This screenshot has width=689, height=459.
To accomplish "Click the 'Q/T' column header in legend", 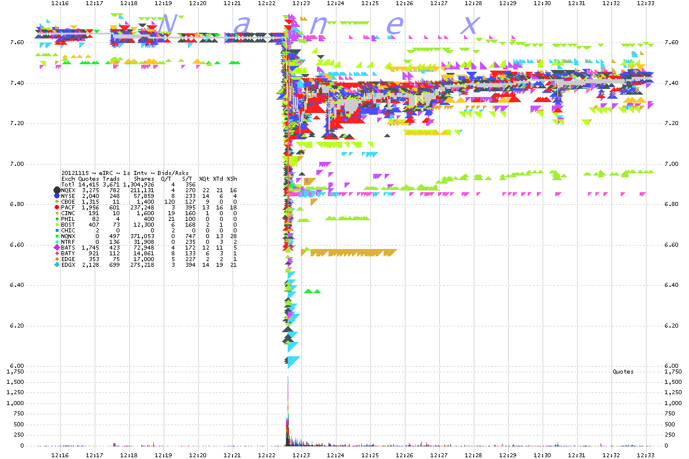I will [x=166, y=178].
